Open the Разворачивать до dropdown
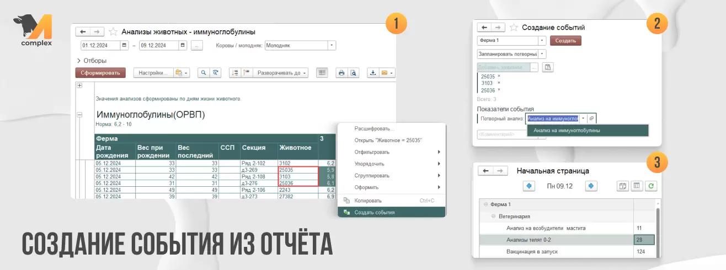Screen dimensions: 726x270 pyautogui.click(x=282, y=73)
